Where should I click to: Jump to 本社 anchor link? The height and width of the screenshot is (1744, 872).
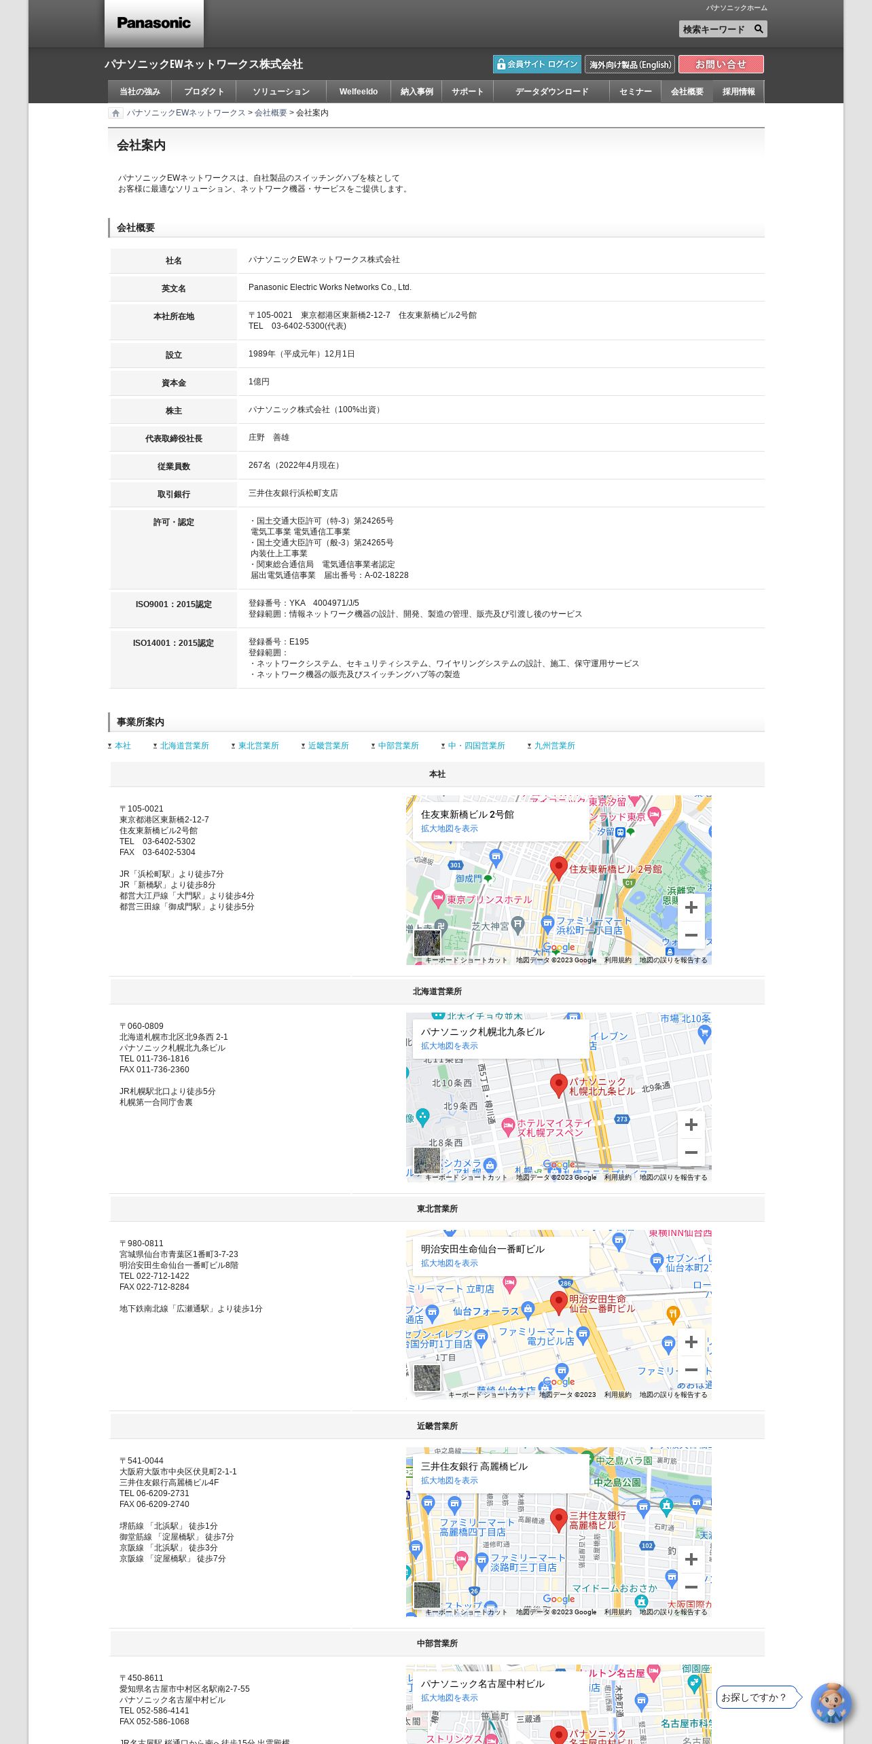pyautogui.click(x=123, y=746)
